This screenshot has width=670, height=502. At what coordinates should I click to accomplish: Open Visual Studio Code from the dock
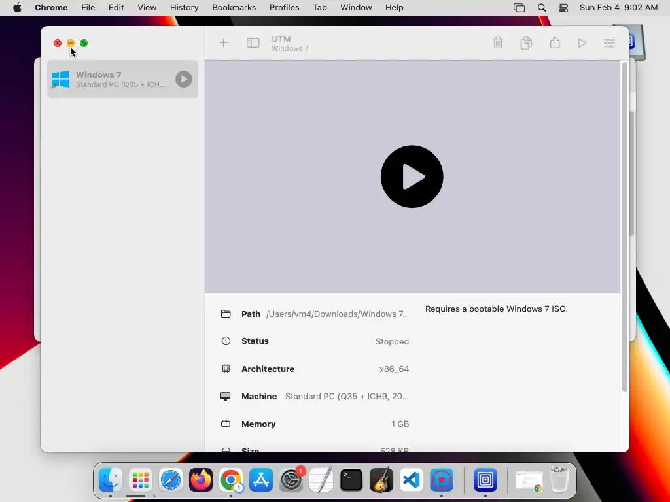(411, 480)
